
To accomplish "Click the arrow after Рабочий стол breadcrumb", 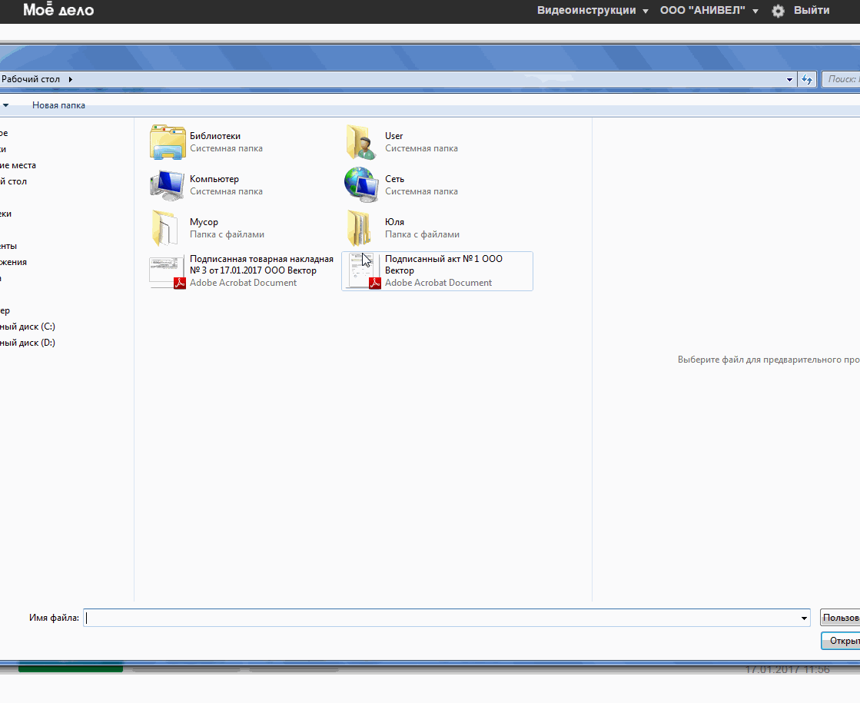I will click(x=70, y=79).
